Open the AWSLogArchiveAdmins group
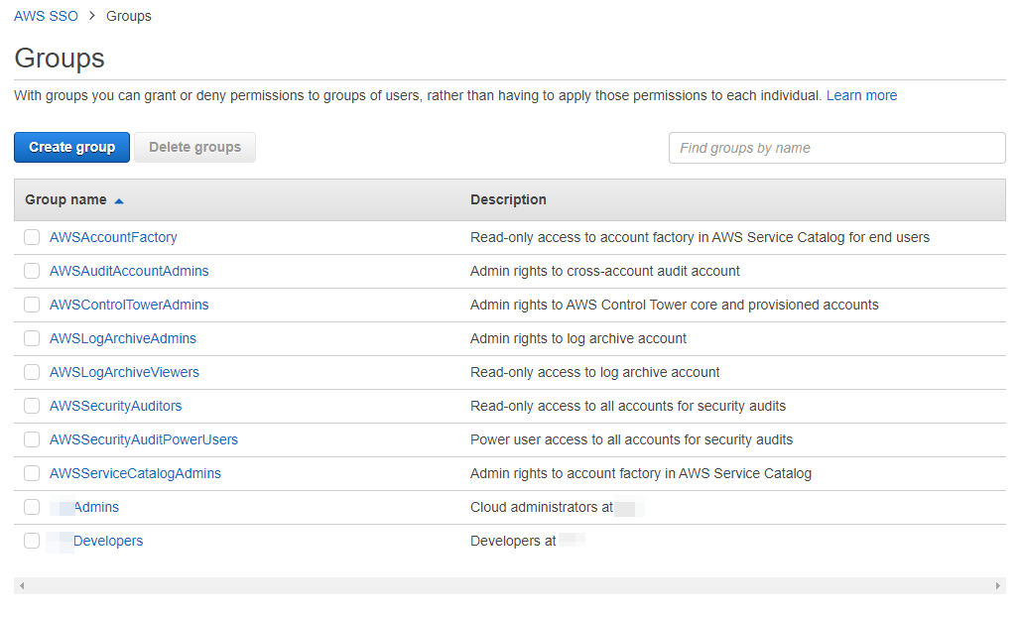The height and width of the screenshot is (621, 1020). pos(123,338)
